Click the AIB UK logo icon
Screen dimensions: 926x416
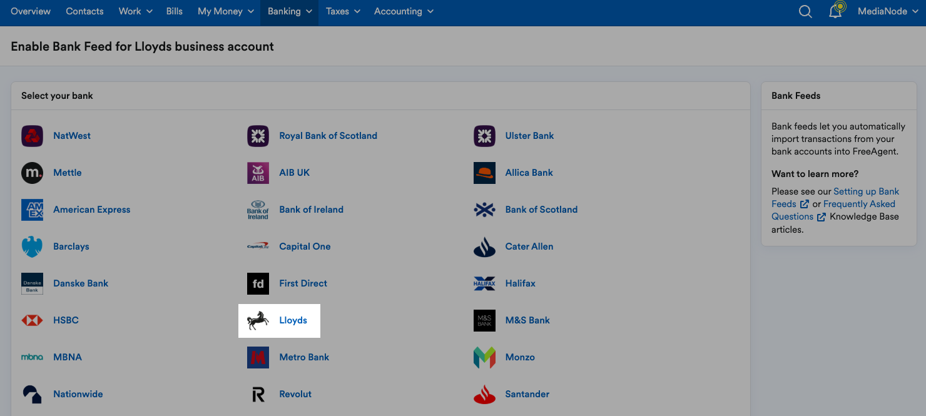[x=258, y=173]
